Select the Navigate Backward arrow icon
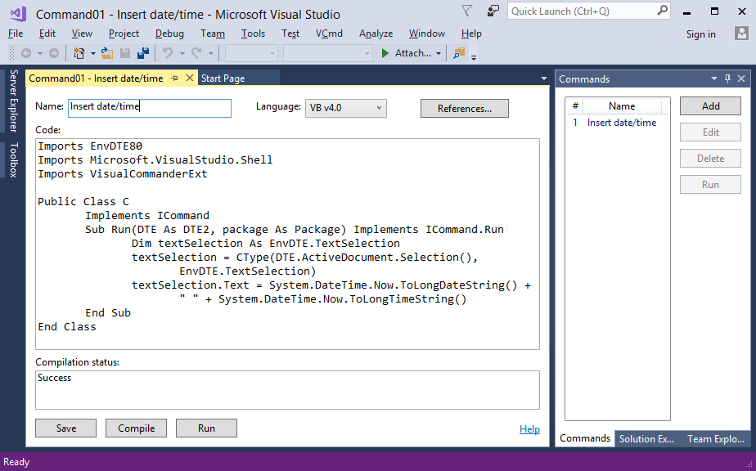Image resolution: width=756 pixels, height=471 pixels. point(25,53)
